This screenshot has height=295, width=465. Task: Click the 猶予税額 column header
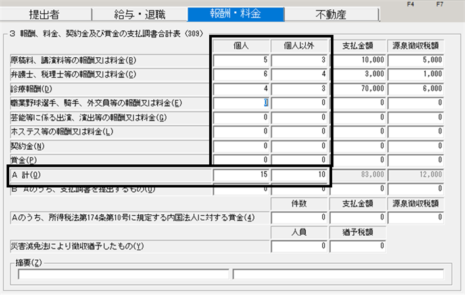[x=358, y=232]
